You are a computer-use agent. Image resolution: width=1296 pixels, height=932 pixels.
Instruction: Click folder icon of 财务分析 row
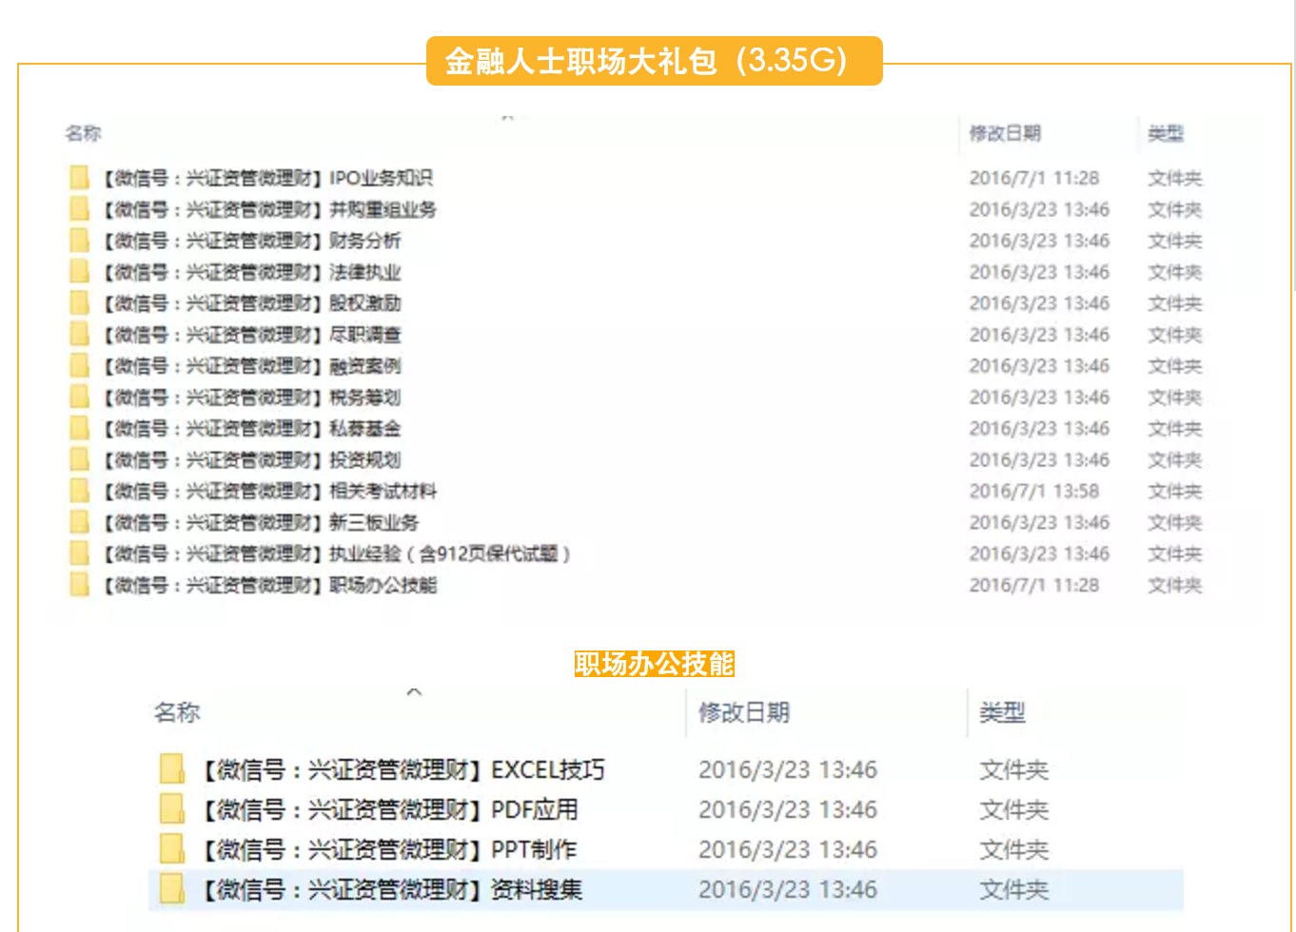79,241
